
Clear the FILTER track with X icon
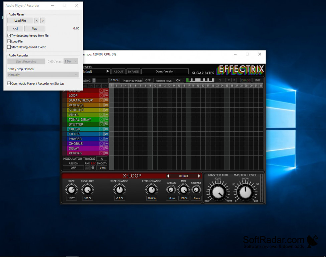(x=101, y=134)
